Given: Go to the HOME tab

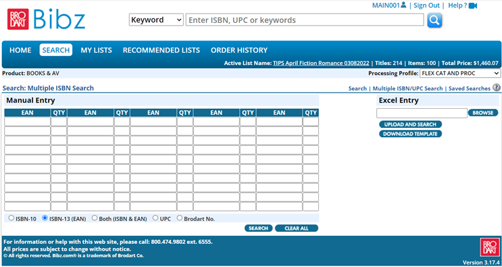Looking at the screenshot, I should 20,50.
